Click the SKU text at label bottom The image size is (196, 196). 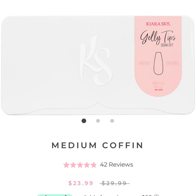158,90
